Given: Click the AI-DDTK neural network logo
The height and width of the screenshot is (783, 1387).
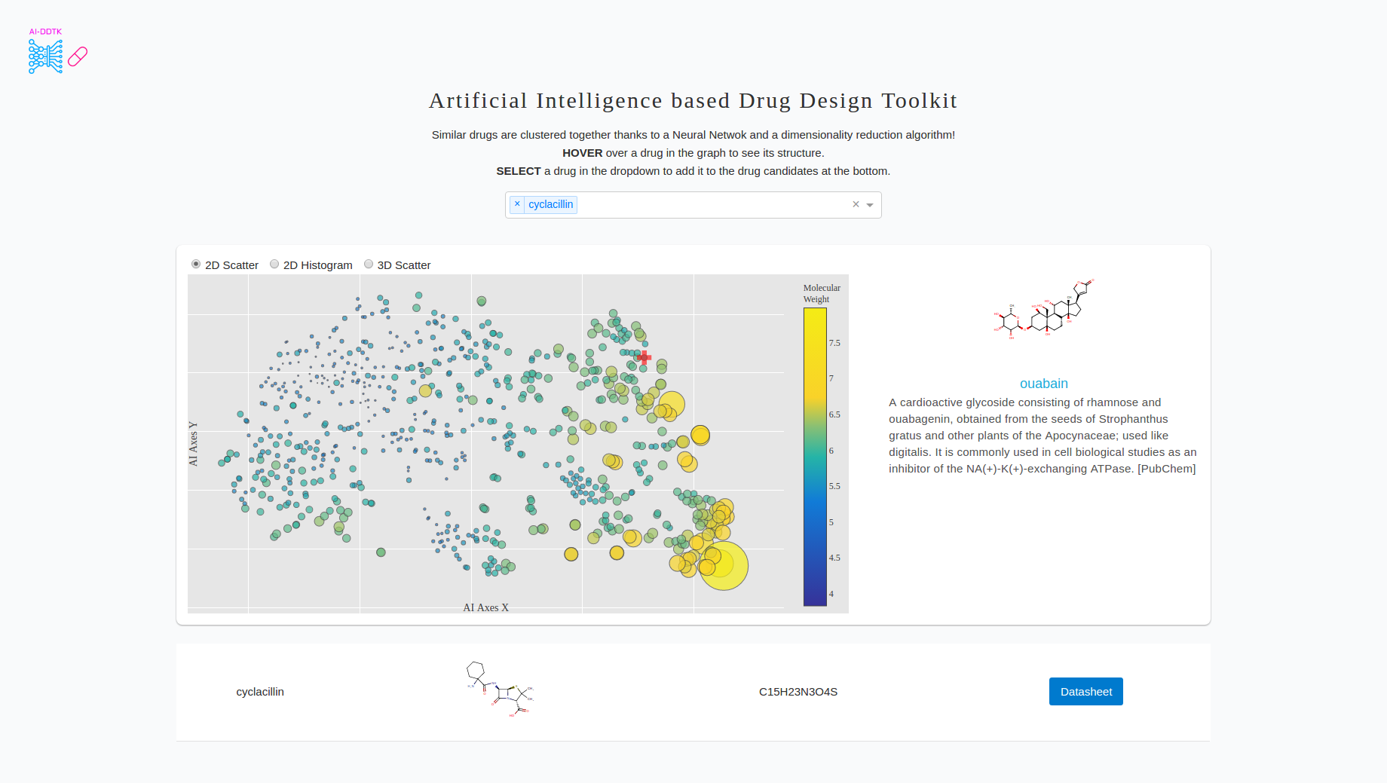Looking at the screenshot, I should point(44,55).
